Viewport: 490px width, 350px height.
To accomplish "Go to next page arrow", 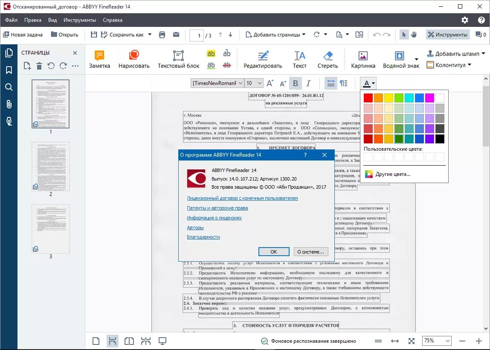I will click(231, 35).
